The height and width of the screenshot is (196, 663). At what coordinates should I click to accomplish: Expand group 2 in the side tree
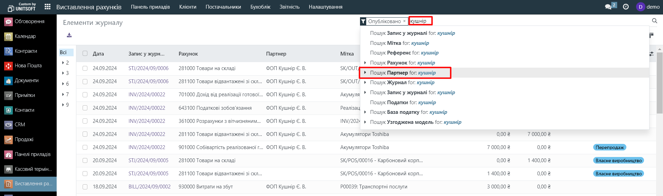[x=63, y=63]
